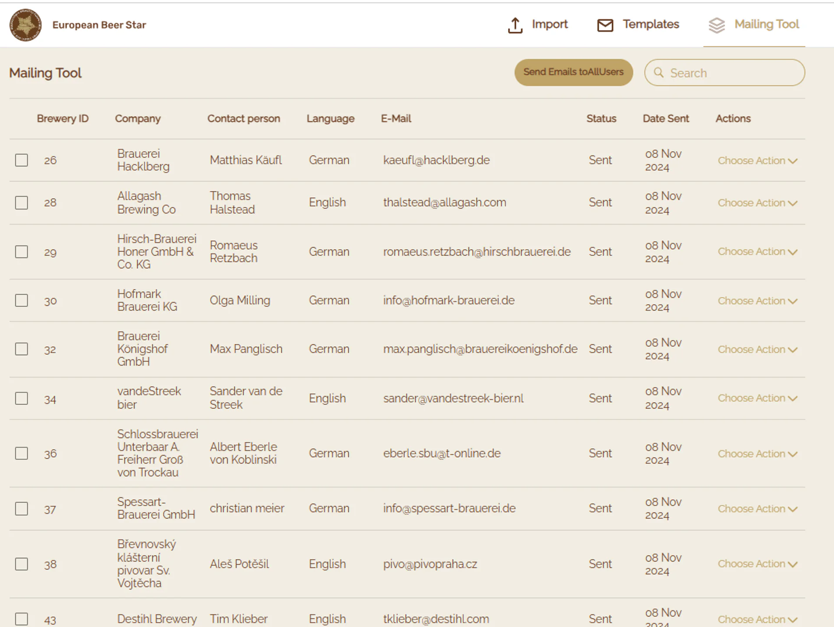
Task: Click email pivo@pivopraha.cz
Action: tap(430, 564)
